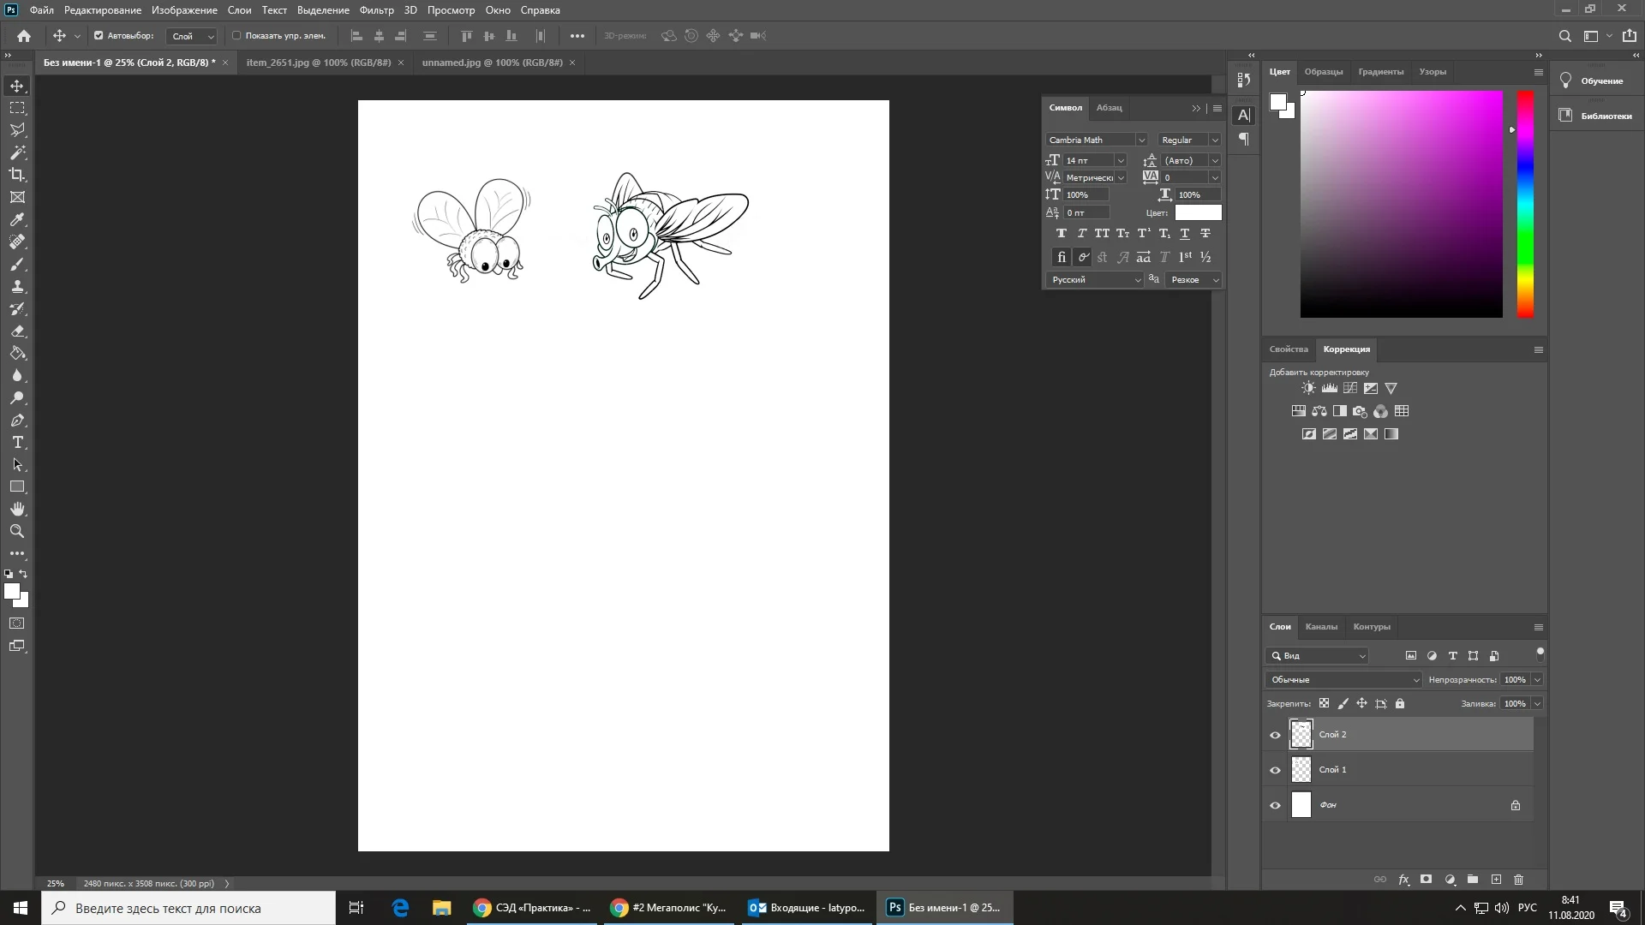Open the Cambria Math font dropdown

(x=1141, y=140)
